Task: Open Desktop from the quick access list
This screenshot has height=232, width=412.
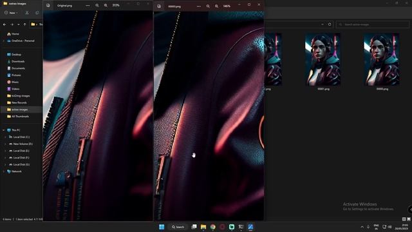Action: tap(14, 54)
